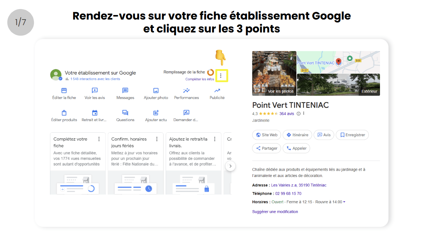423x236 pixels.
Task: Click the next arrow on the suggestion cards
Action: pos(230,166)
